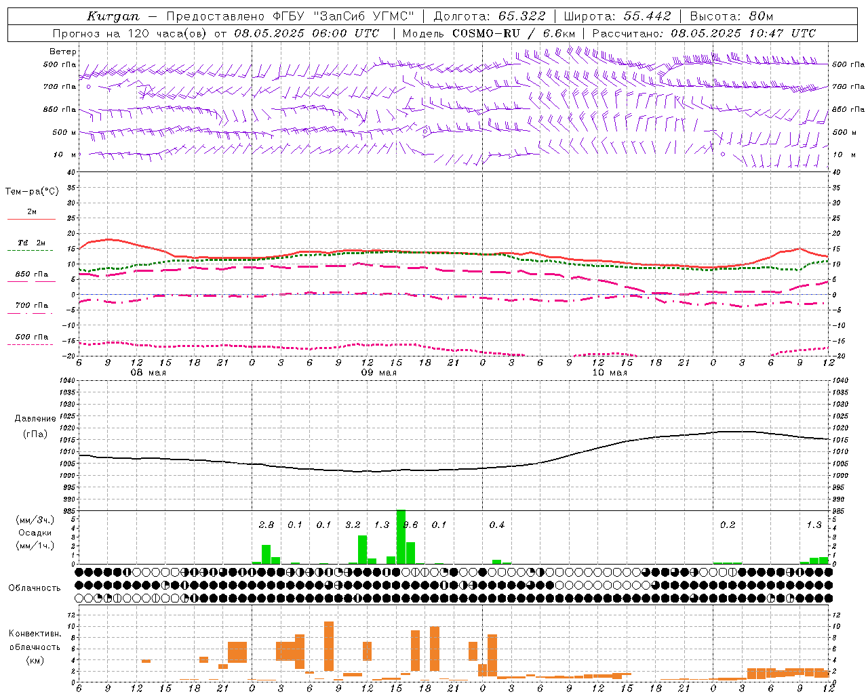The width and height of the screenshot is (868, 694).
Task: Select the date label 08 мая
Action: pyautogui.click(x=148, y=373)
